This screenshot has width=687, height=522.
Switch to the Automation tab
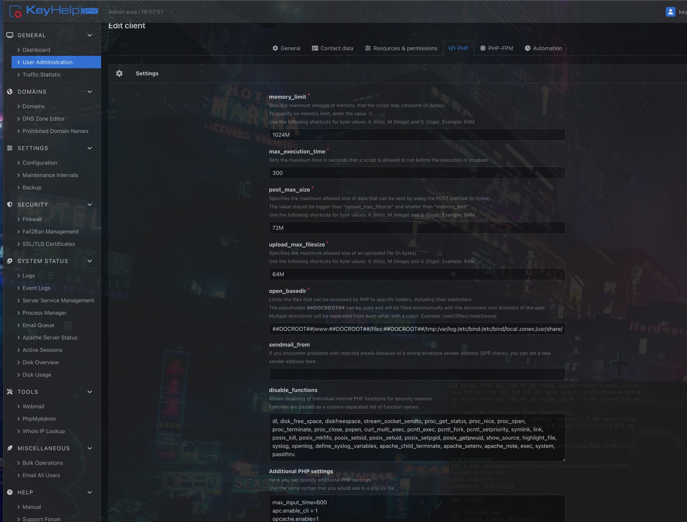[x=543, y=48]
